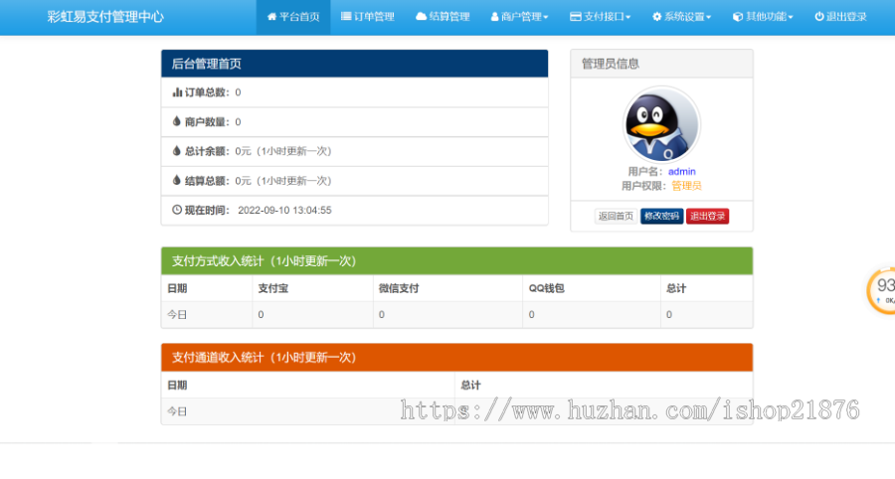Click the bar chart icon beside 订单总数
This screenshot has height=479, width=895.
pyautogui.click(x=177, y=91)
